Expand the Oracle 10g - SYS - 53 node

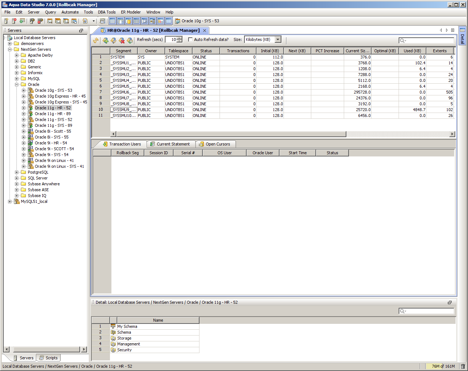click(24, 90)
